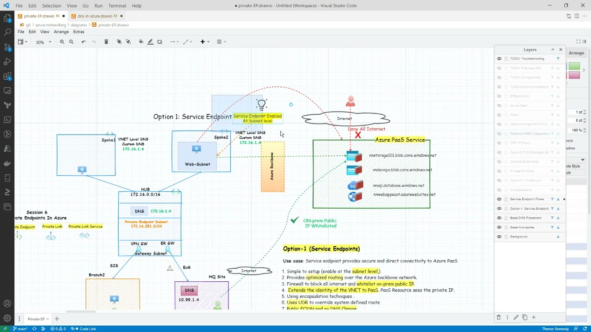The height and width of the screenshot is (332, 591).
Task: Show the Flows layer
Action: pyautogui.click(x=499, y=115)
